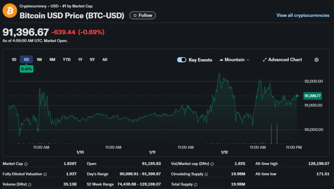The width and height of the screenshot is (334, 189).
Task: Open the Advanced Chart view
Action: (282, 60)
